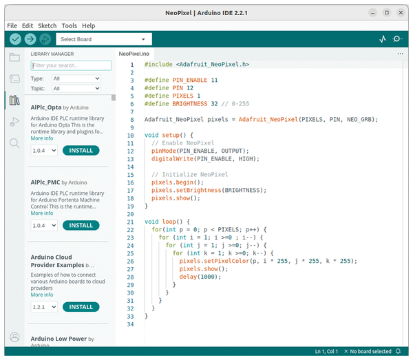Screen dimensions: 413x360
Task: Click the Verify sketch checkmark button
Action: (15, 39)
